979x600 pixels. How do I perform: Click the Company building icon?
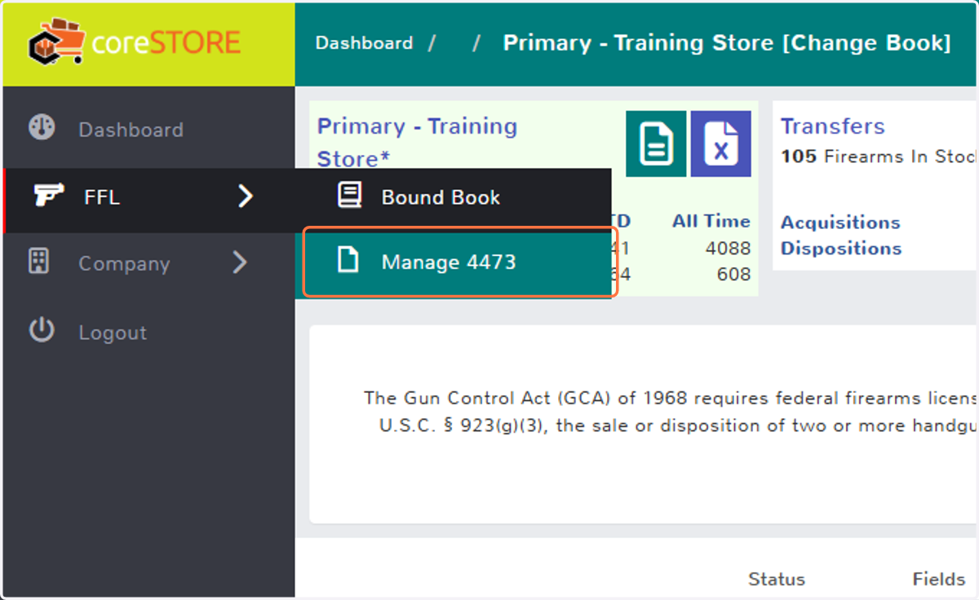(x=39, y=262)
